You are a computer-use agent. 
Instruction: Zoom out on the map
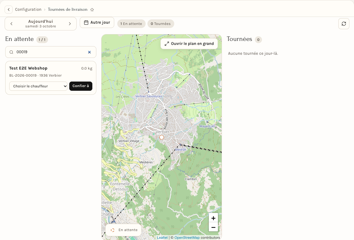click(x=213, y=227)
